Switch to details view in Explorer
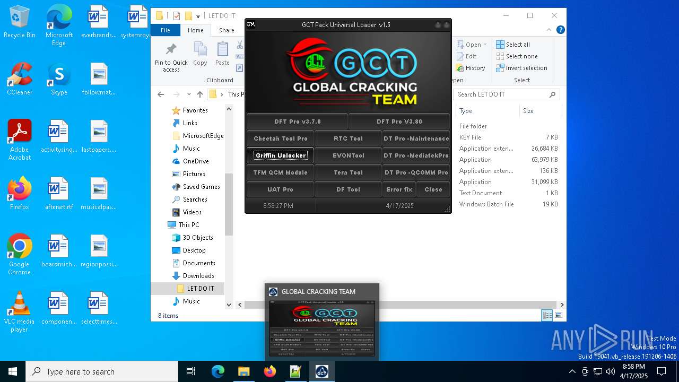The width and height of the screenshot is (679, 382). click(547, 315)
